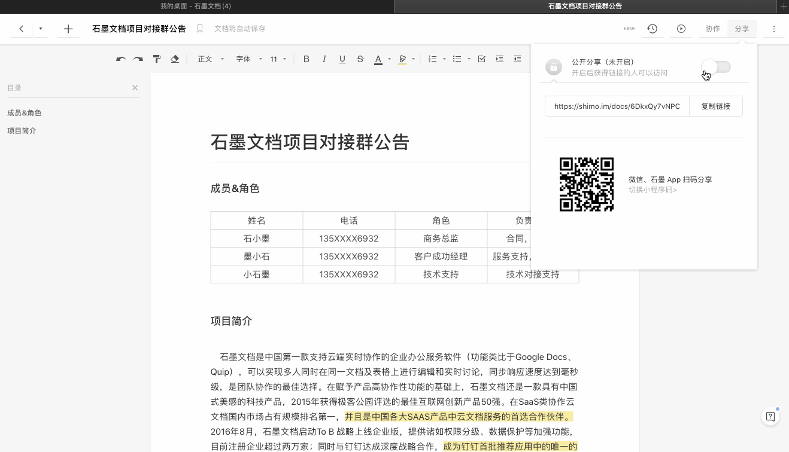
Task: Click the lock icon beside 公开分享
Action: (x=554, y=67)
